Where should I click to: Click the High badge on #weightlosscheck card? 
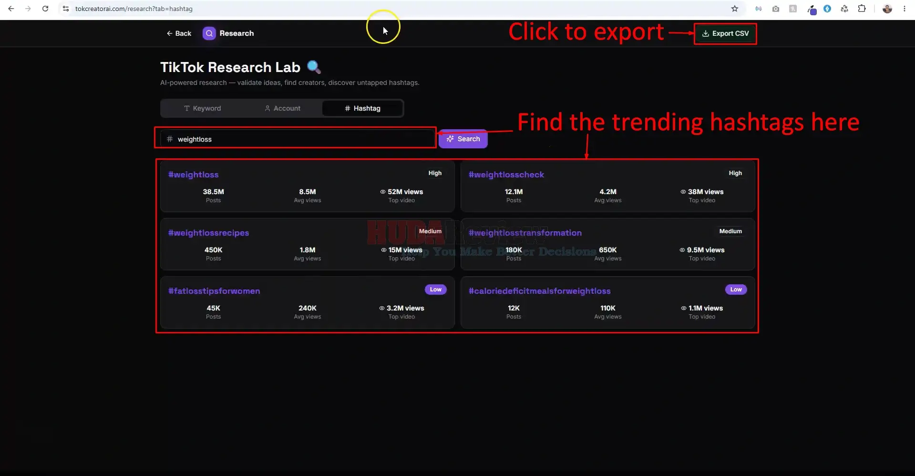(x=735, y=173)
